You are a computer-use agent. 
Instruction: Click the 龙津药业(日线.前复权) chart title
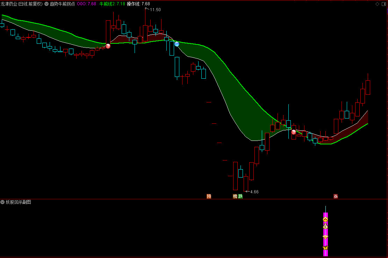(x=22, y=4)
